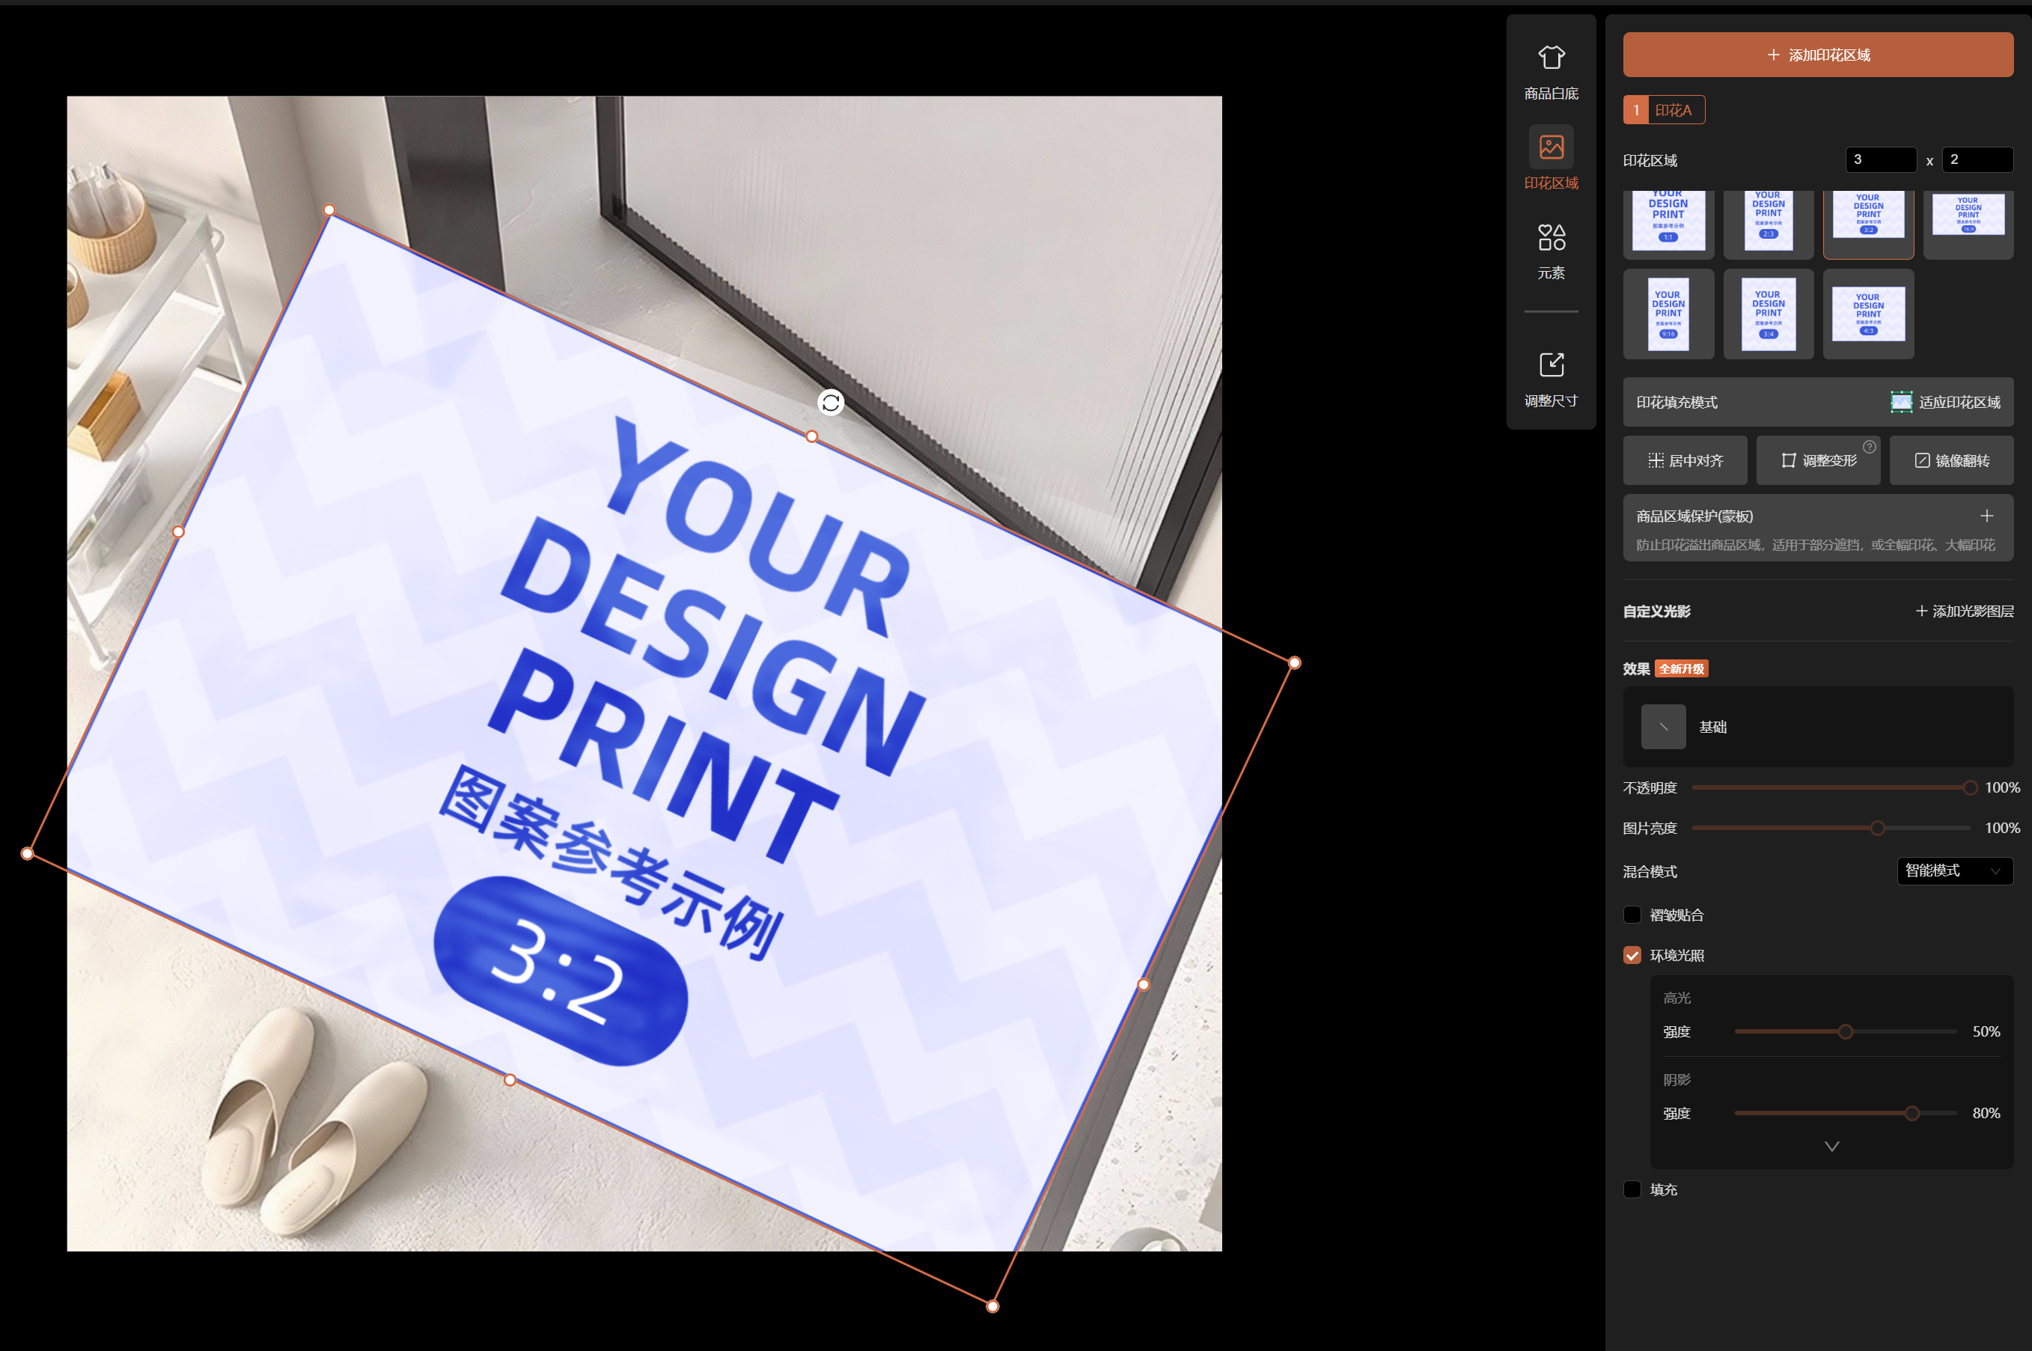The height and width of the screenshot is (1351, 2032).
Task: Select the 4:3 print ratio thumbnail
Action: (x=1868, y=314)
